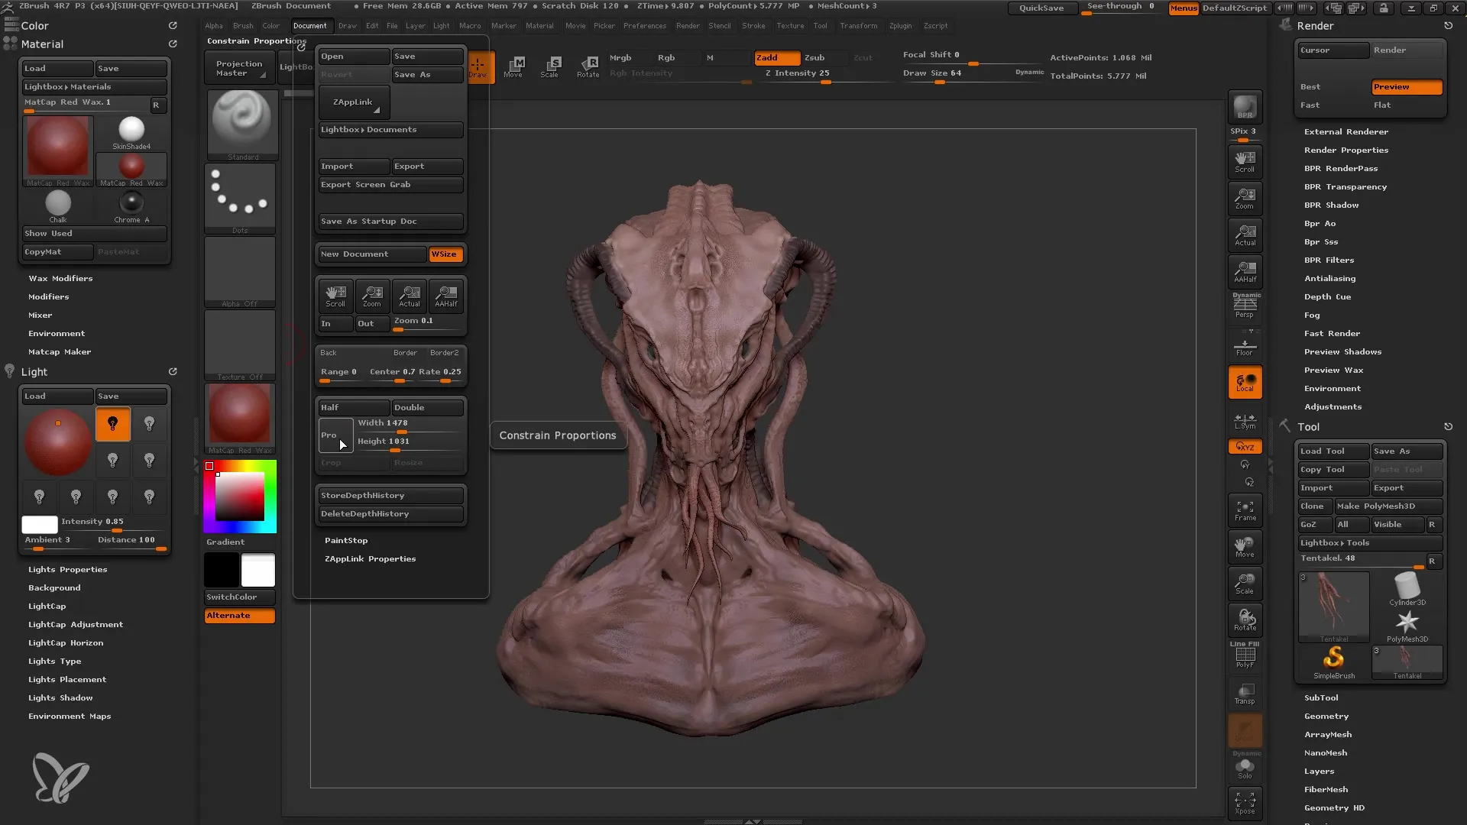This screenshot has width=1467, height=825.
Task: Select the SimpleBrush tool icon
Action: pyautogui.click(x=1334, y=662)
